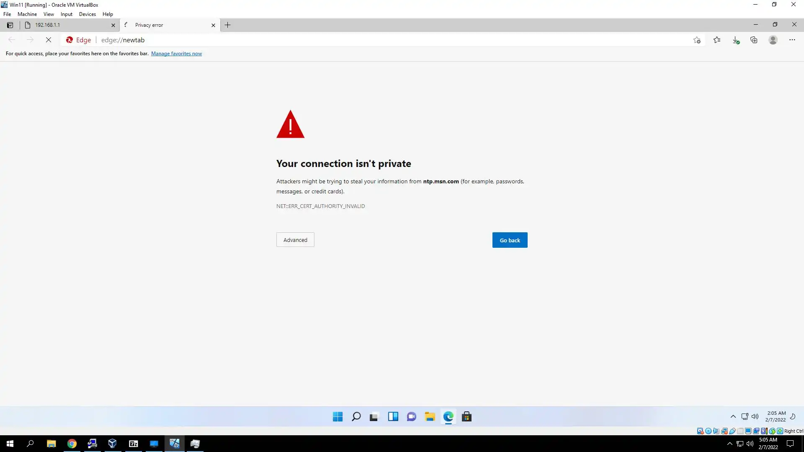The width and height of the screenshot is (804, 452).
Task: Open VirtualBox Machine menu
Action: 27,14
